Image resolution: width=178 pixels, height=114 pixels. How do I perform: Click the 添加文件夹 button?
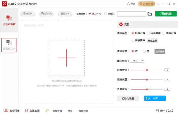(46, 14)
